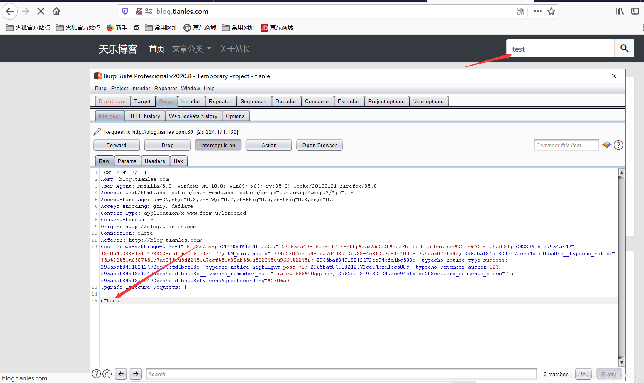Click the Burp highlight color picker icon
This screenshot has width=644, height=383.
pyautogui.click(x=607, y=145)
